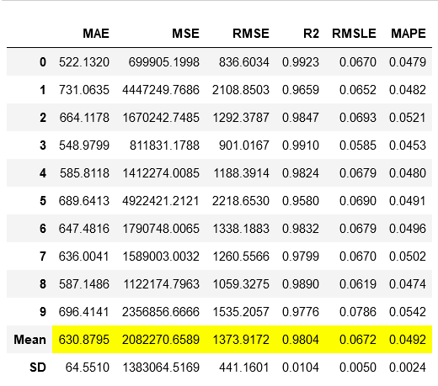Click R2 value 0.9799

tap(301, 256)
